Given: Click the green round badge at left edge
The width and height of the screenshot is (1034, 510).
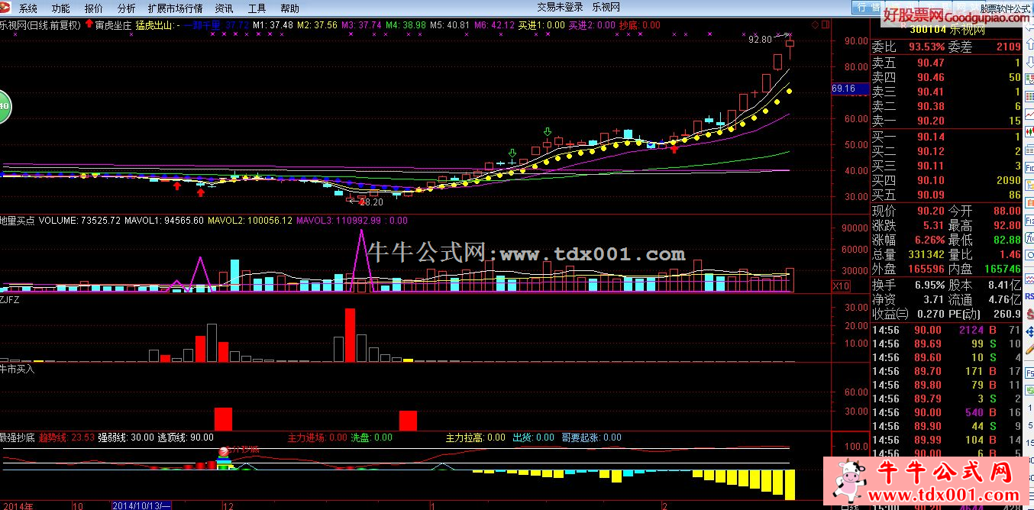Looking at the screenshot, I should tap(4, 105).
